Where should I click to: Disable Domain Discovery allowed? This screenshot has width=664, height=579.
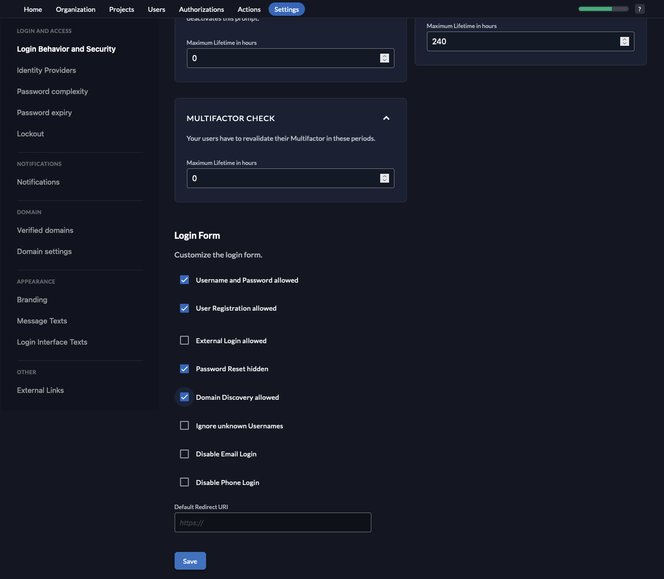pyautogui.click(x=184, y=397)
